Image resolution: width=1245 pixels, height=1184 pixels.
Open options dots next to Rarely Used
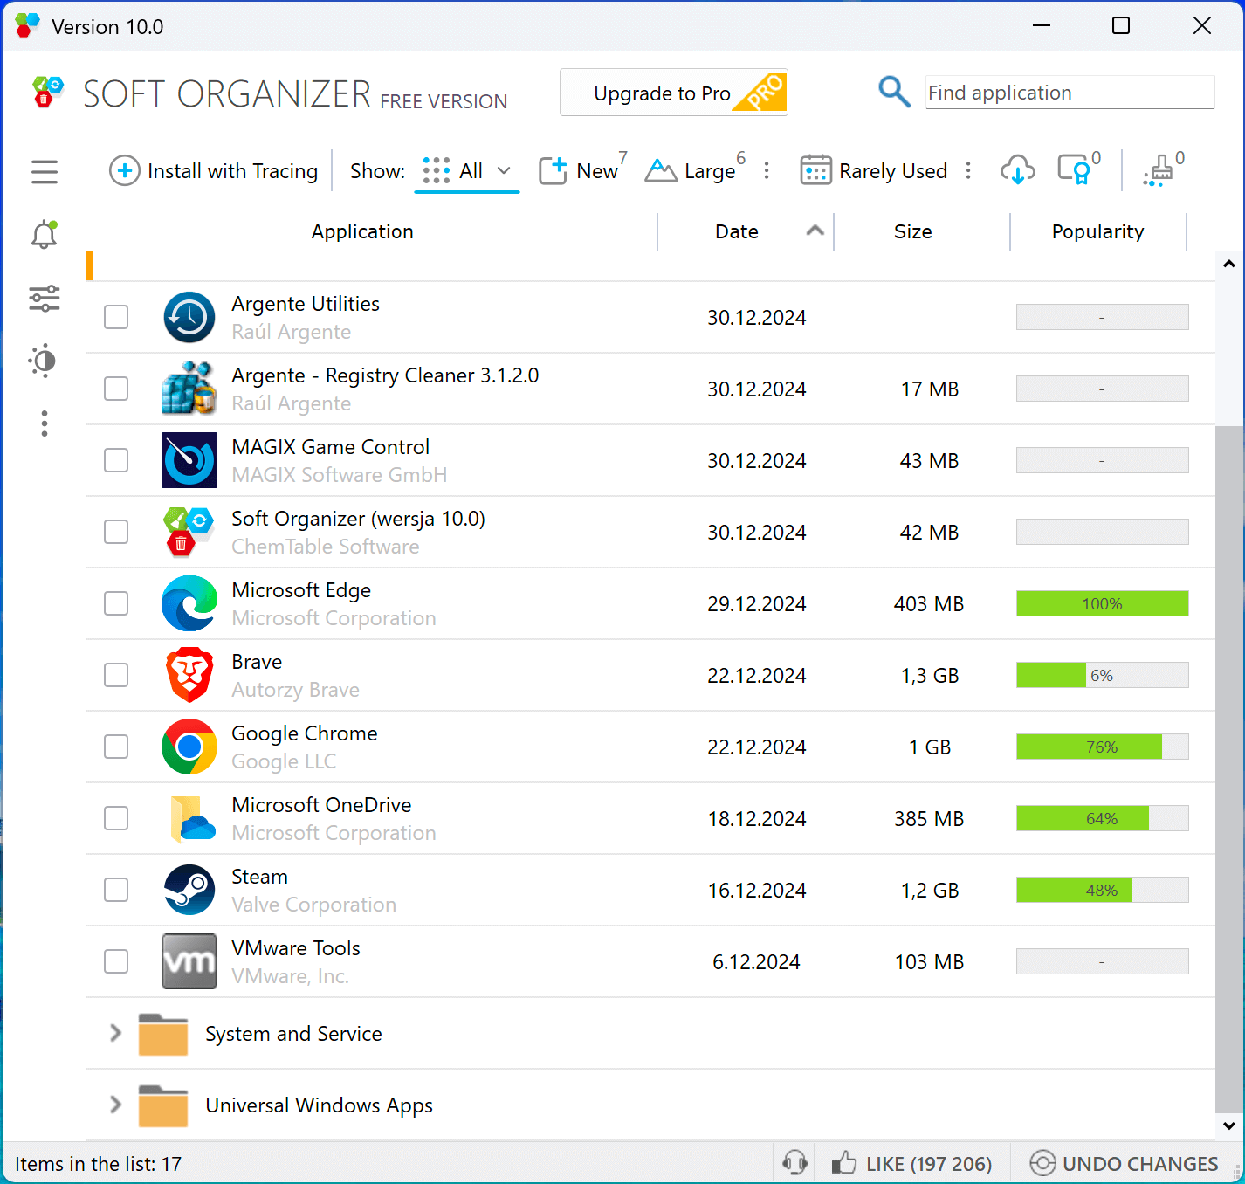[x=968, y=171]
